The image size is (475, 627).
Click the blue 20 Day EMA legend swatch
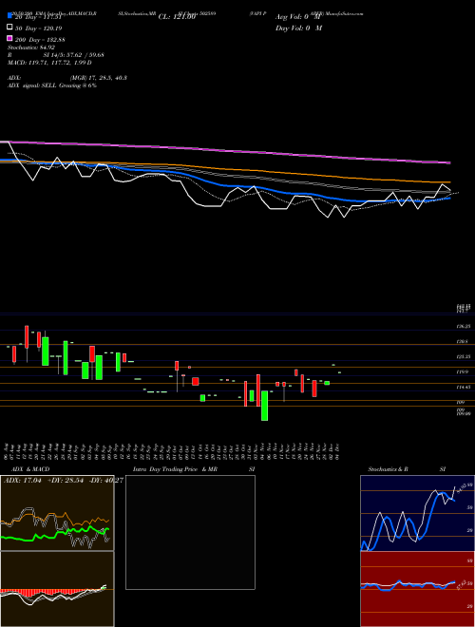[9, 16]
